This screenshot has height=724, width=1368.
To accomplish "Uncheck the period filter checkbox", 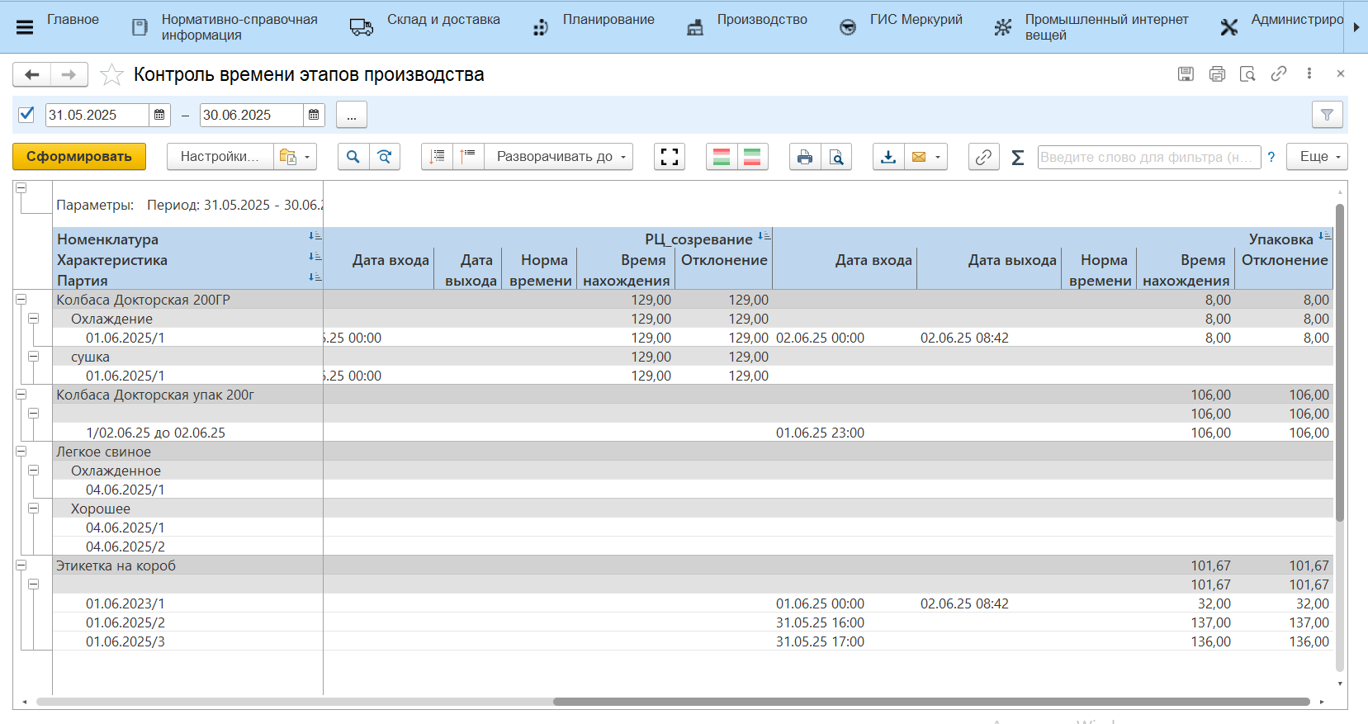I will 26,115.
